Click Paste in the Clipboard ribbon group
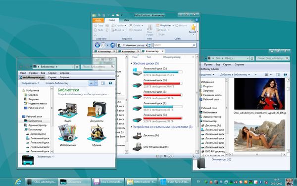 pyautogui.click(x=99, y=30)
